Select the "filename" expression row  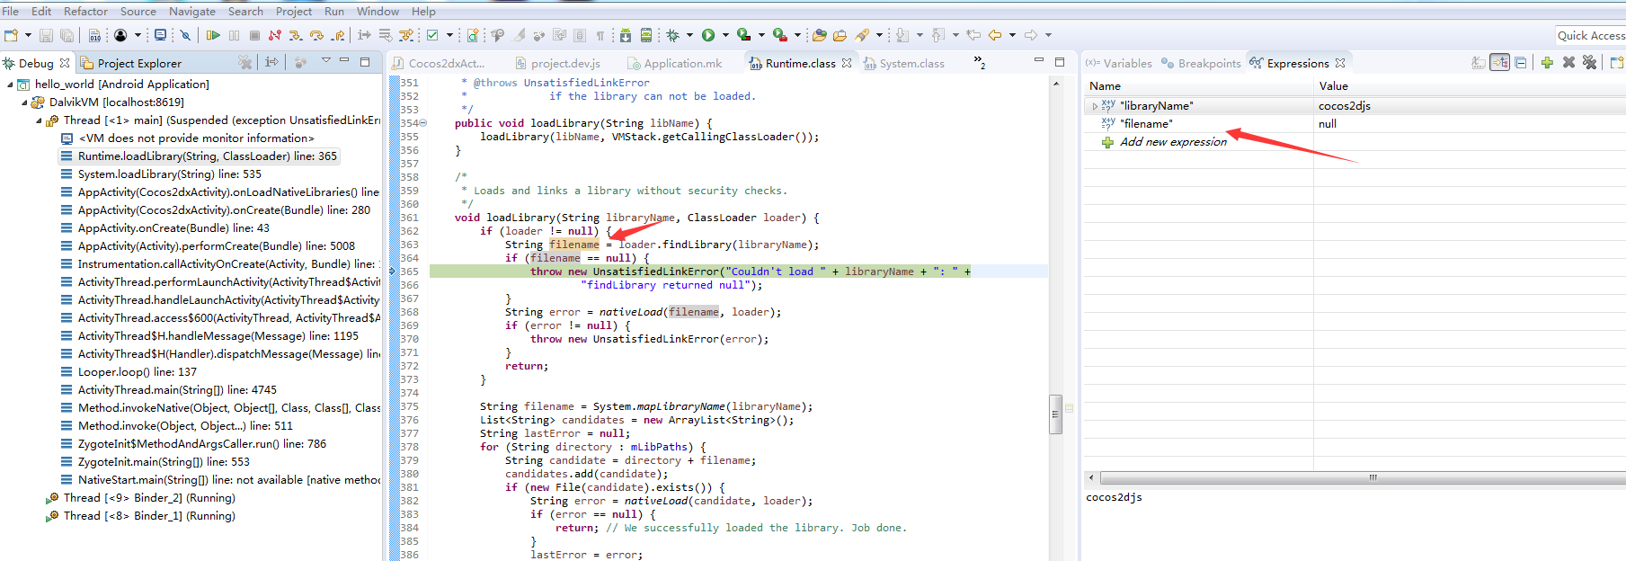point(1354,124)
